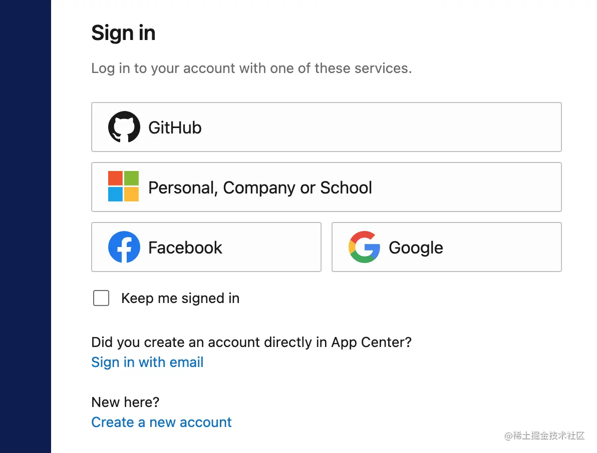Click the blue Facebook logo icon
The width and height of the screenshot is (597, 453).
(124, 247)
